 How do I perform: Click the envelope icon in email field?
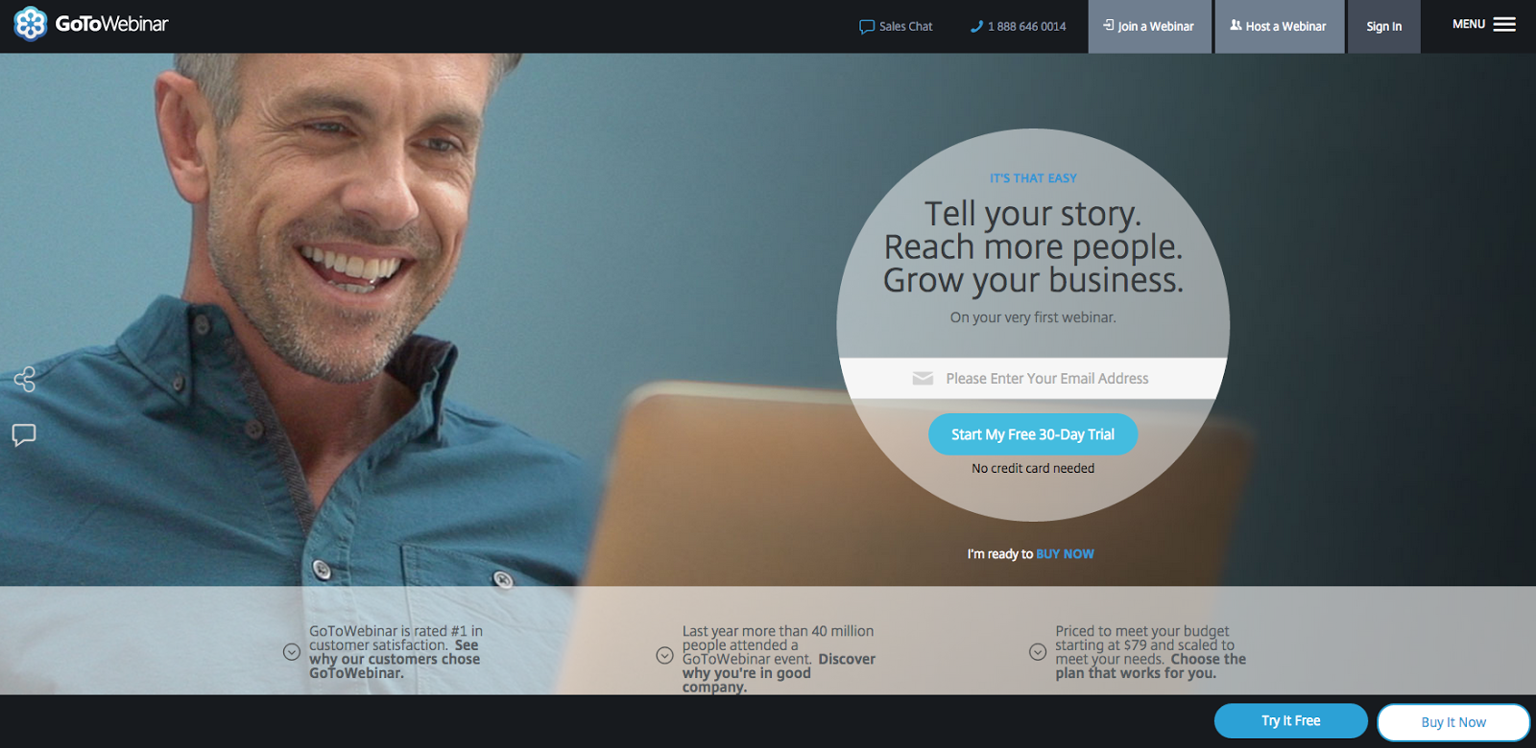click(923, 379)
